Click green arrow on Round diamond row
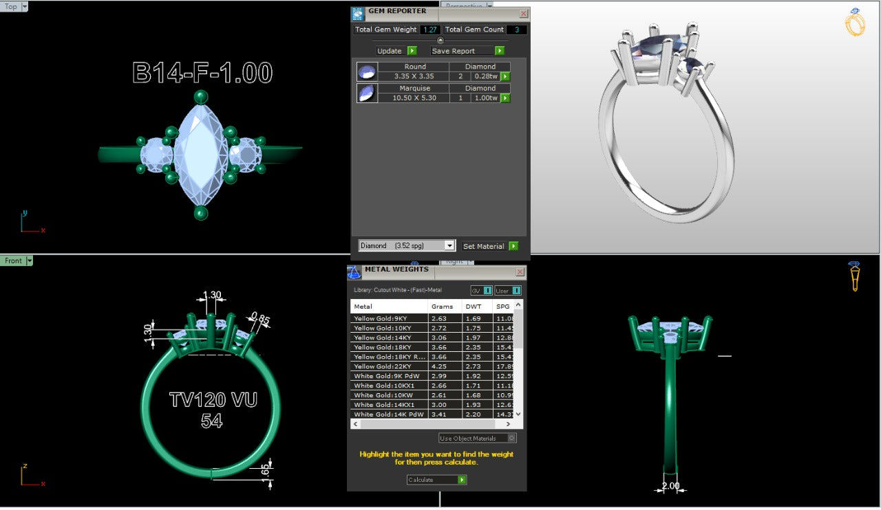The height and width of the screenshot is (510, 881). click(x=505, y=77)
